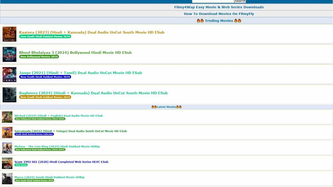Image resolution: width=333 pixels, height=187 pixels.
Task: Click the Treding Movies section heading
Action: click(x=219, y=21)
